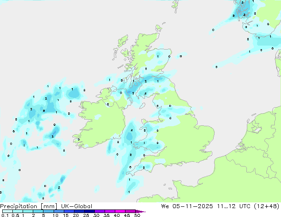
Task: Click the '10' legend scale value
Action: pyautogui.click(x=55, y=215)
